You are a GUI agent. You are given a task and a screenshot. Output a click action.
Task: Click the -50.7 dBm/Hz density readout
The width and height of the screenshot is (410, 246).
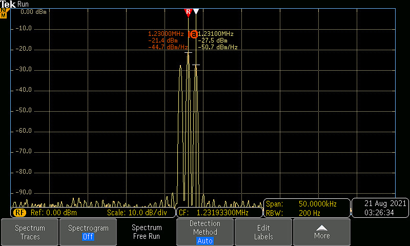click(218, 47)
